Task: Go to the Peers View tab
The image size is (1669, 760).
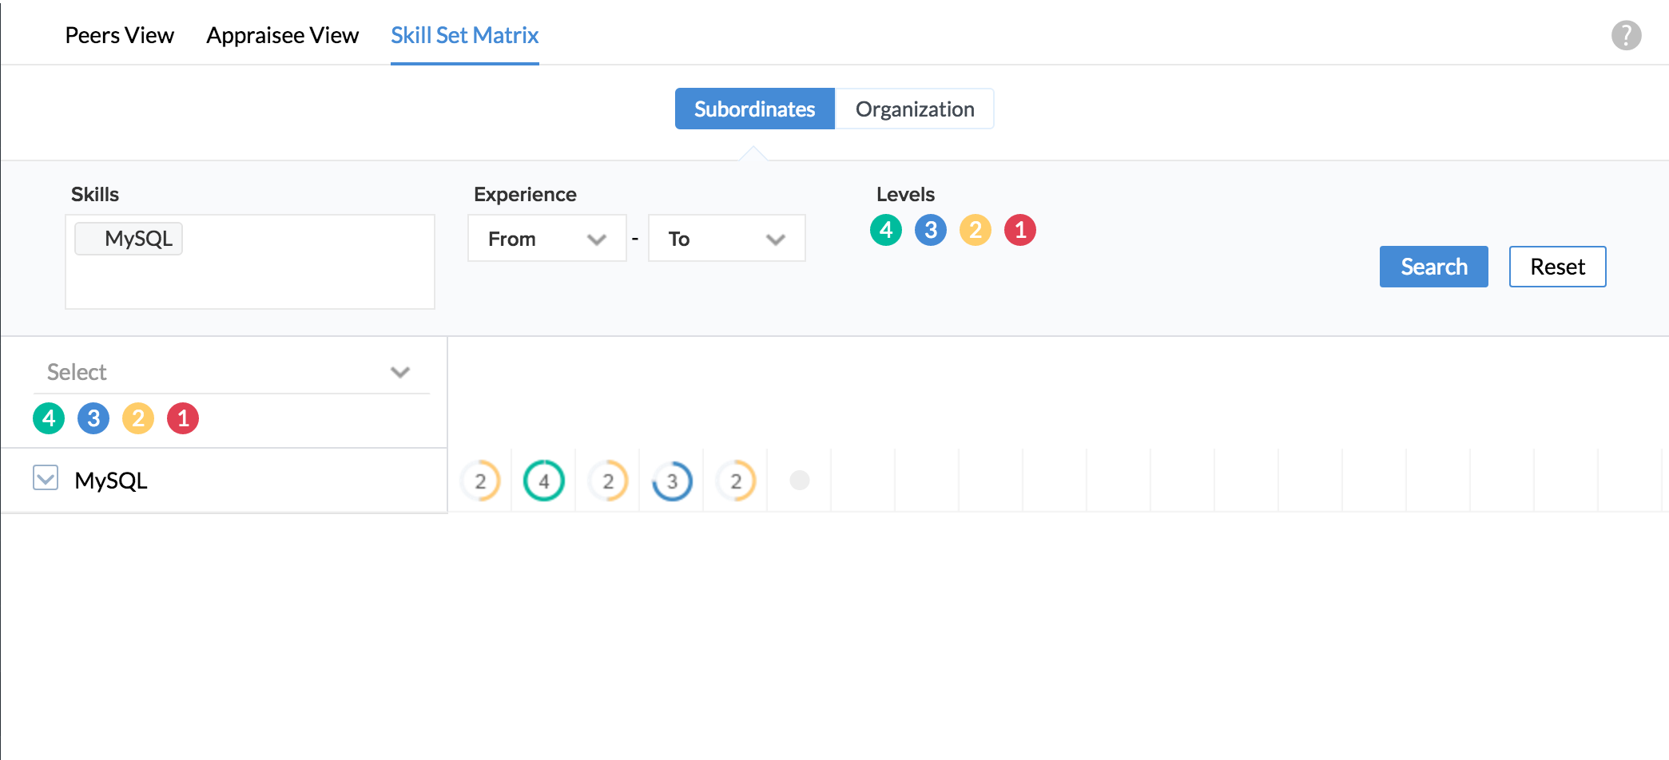Action: 119,35
